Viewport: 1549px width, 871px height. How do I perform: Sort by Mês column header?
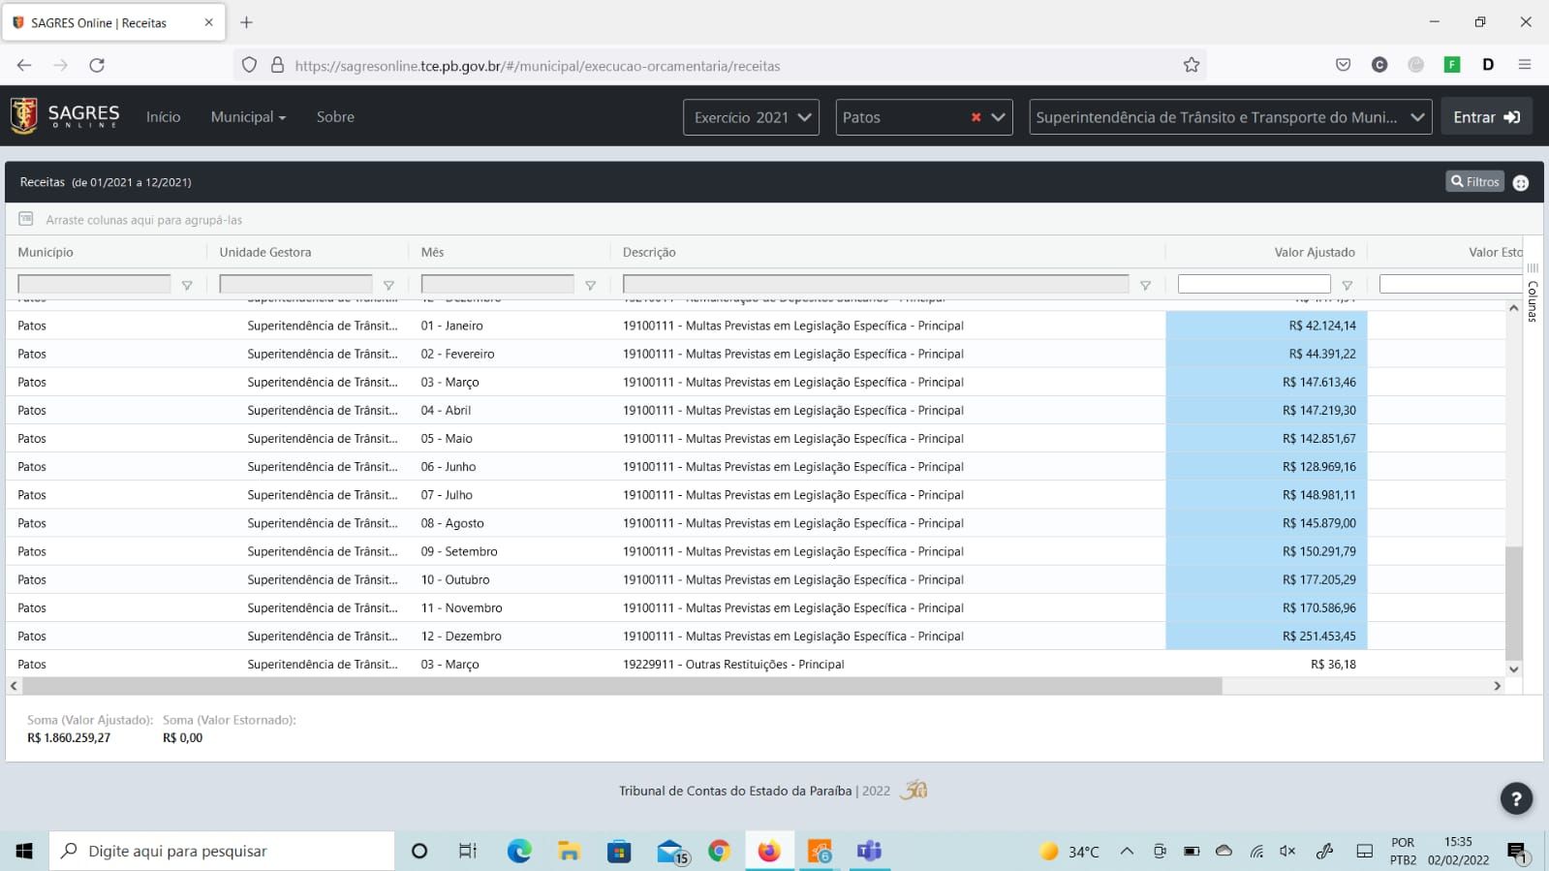click(432, 252)
